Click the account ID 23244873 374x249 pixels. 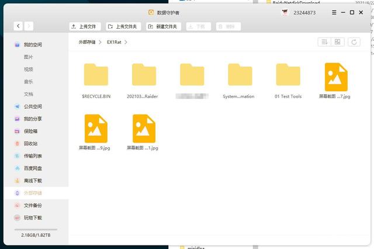coord(304,13)
